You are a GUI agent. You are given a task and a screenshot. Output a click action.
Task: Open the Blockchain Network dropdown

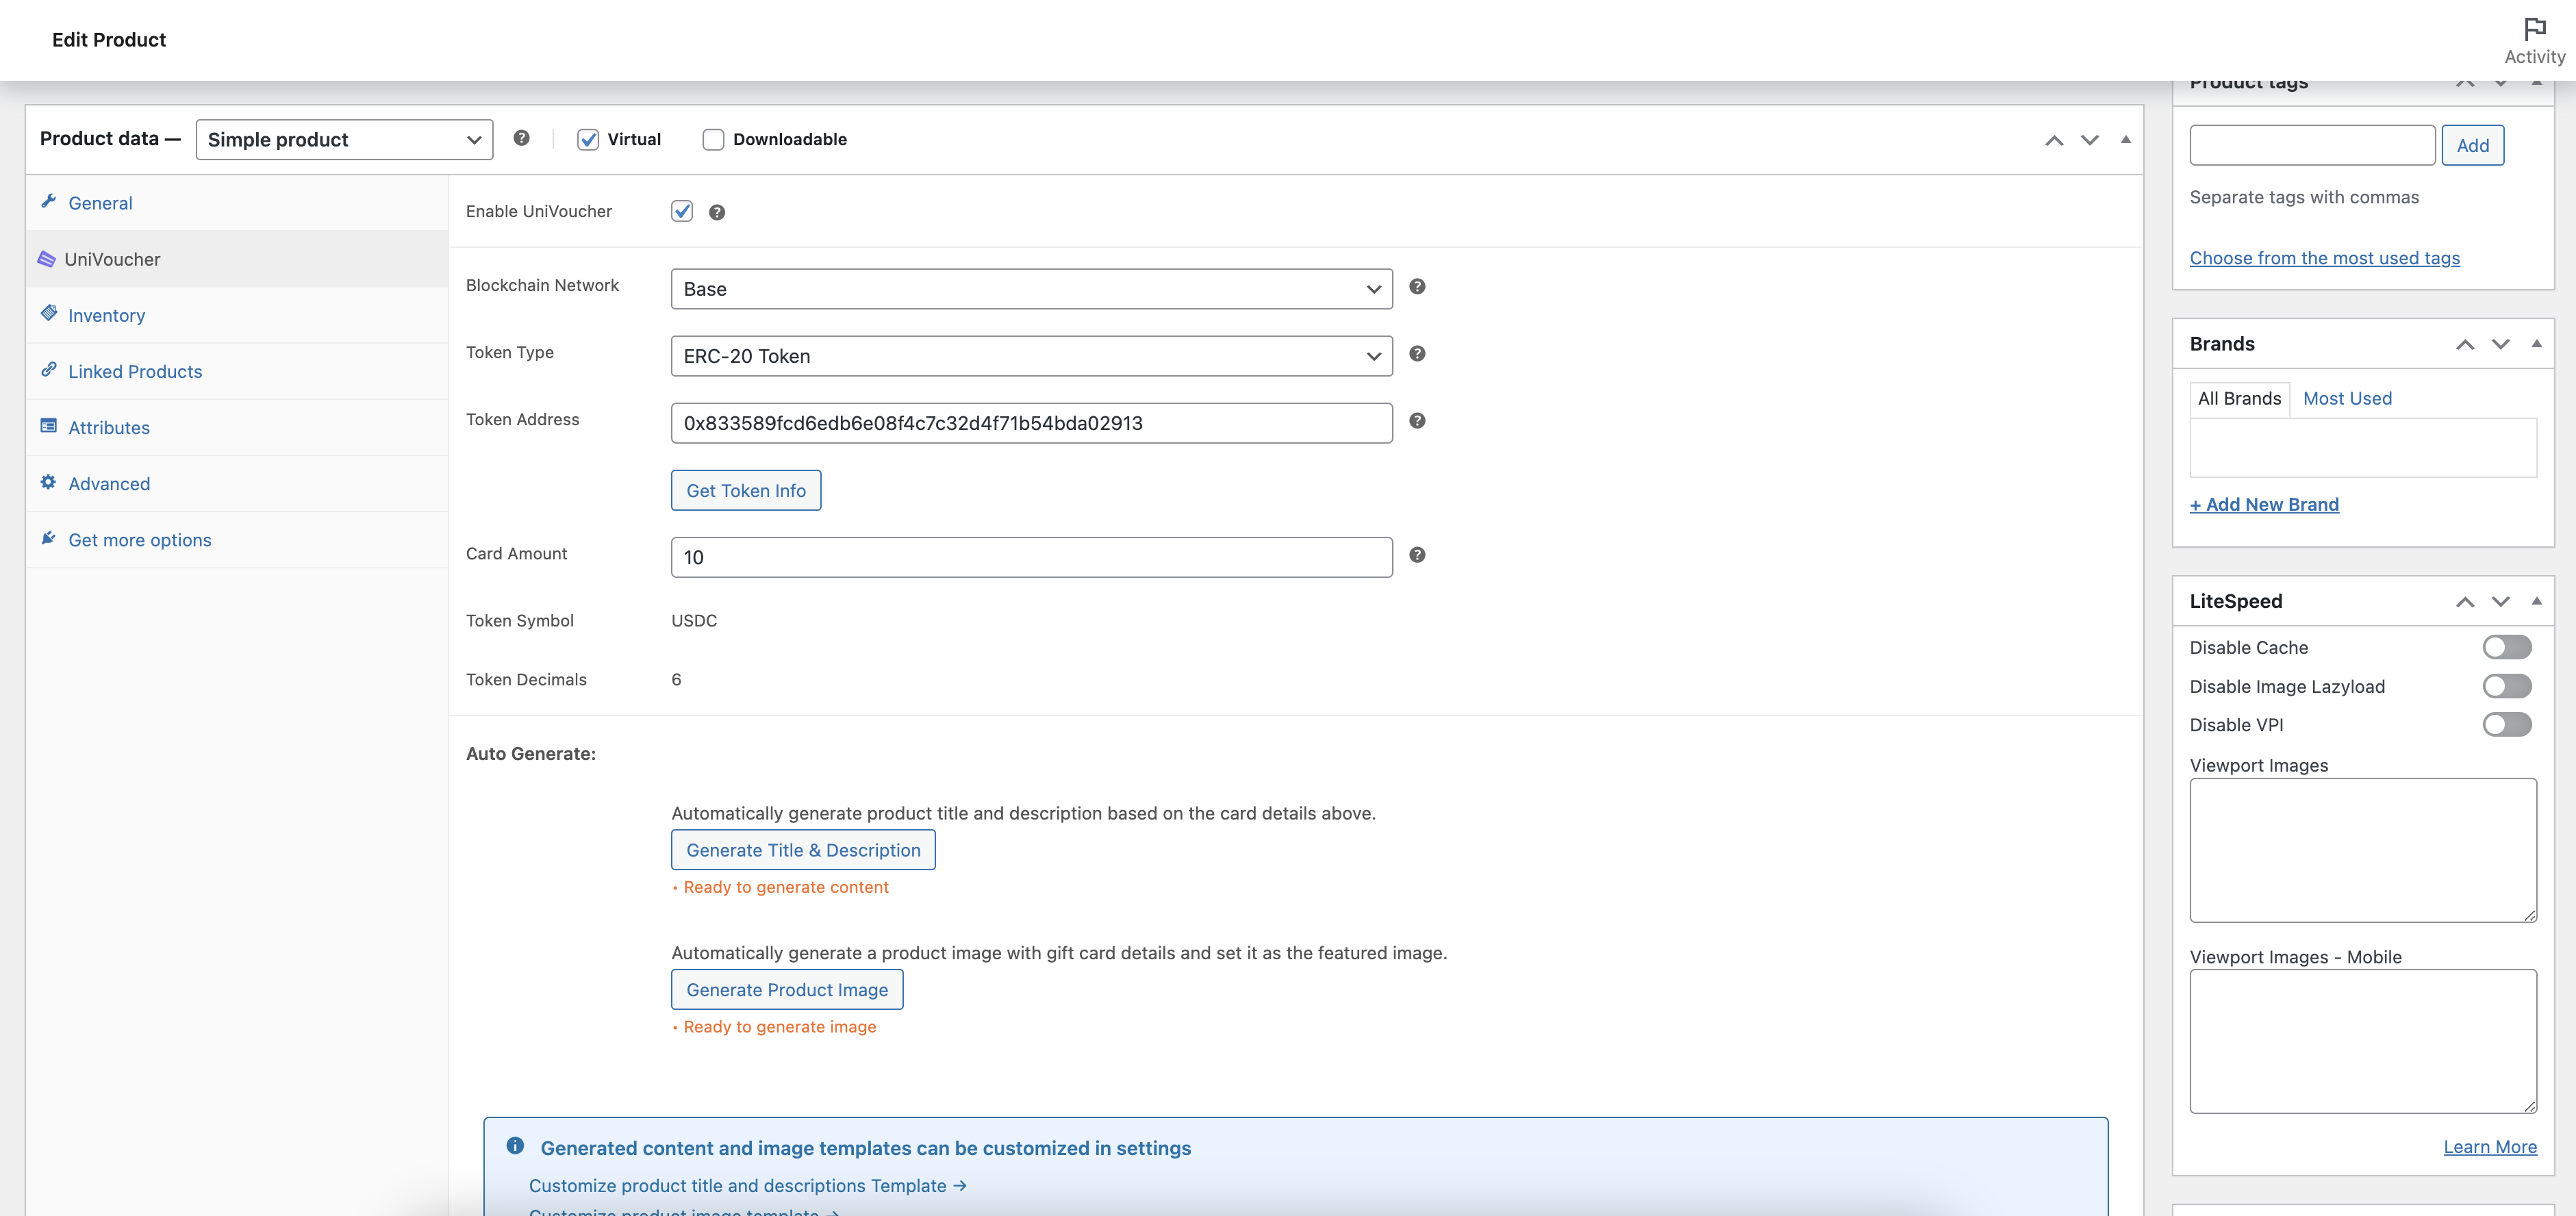pyautogui.click(x=1031, y=289)
